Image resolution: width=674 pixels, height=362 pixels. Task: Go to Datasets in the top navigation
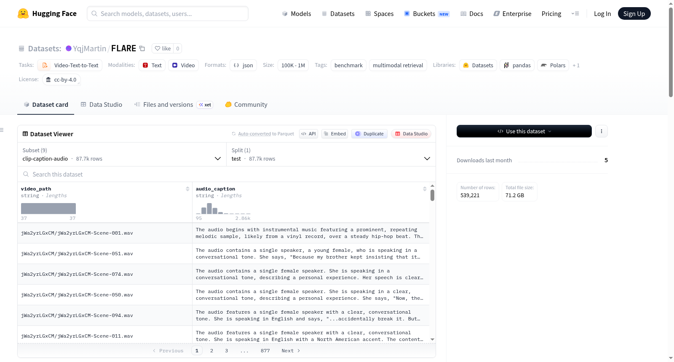(x=338, y=13)
